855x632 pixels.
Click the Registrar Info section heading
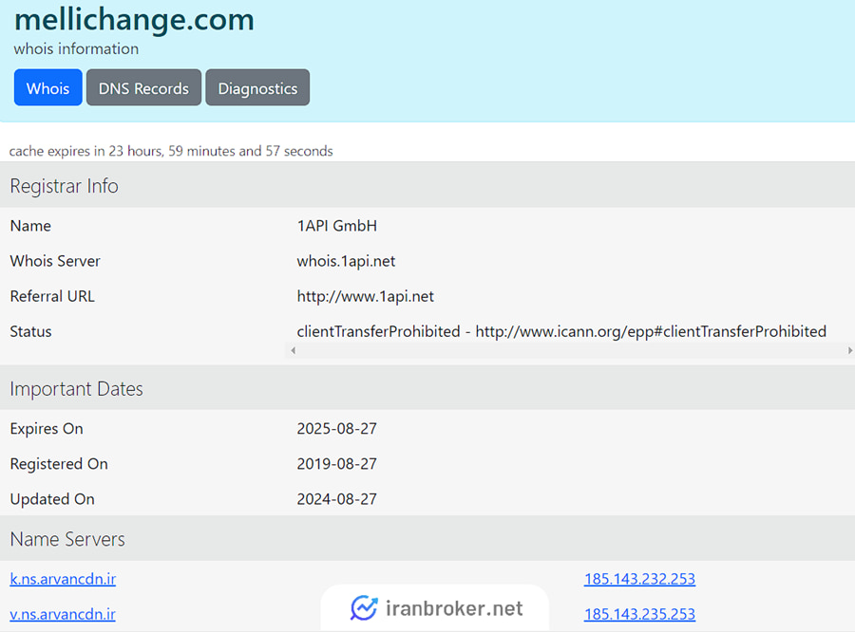[x=64, y=186]
